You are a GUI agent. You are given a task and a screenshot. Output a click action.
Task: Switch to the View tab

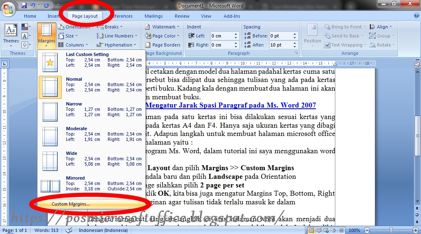tap(206, 16)
